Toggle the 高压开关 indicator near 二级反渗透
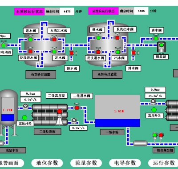Viewport: 178px width, 169px height. point(24,117)
